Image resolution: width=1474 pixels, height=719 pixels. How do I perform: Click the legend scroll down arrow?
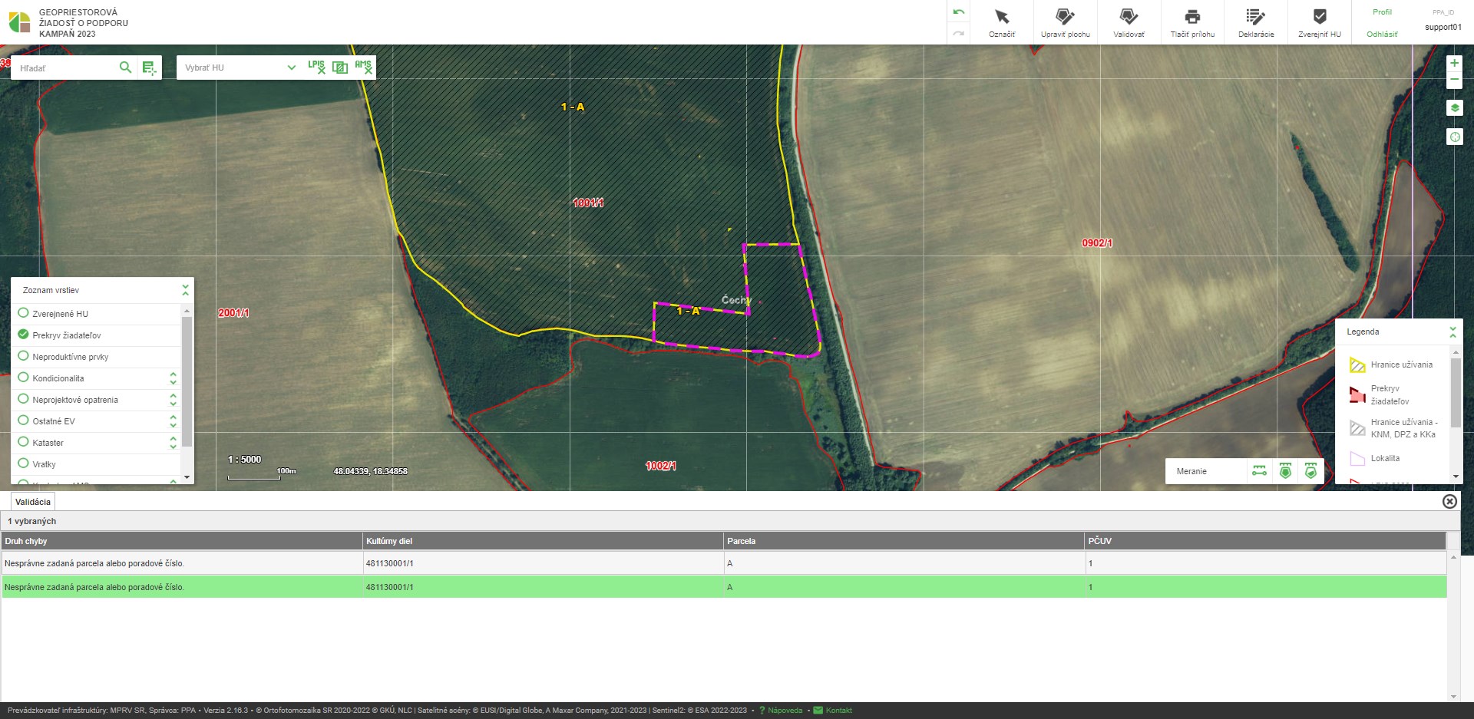coord(1456,477)
